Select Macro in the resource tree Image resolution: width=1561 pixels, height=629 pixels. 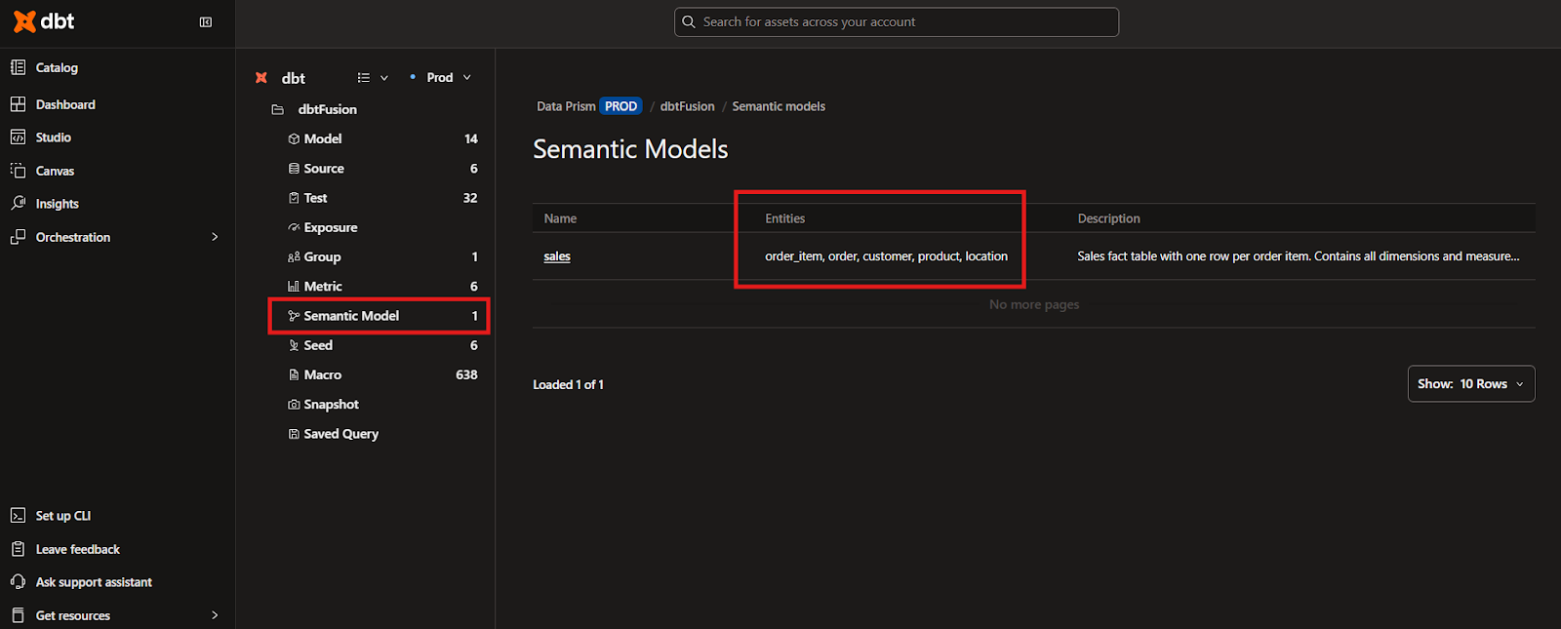pos(322,375)
